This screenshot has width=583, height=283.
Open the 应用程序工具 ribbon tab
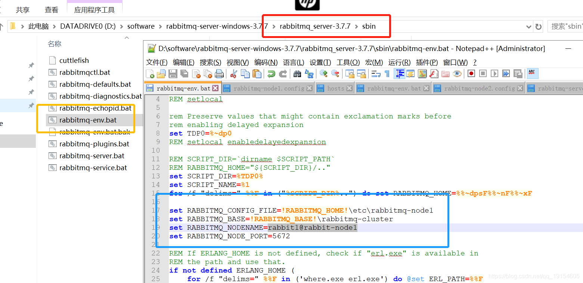(94, 10)
